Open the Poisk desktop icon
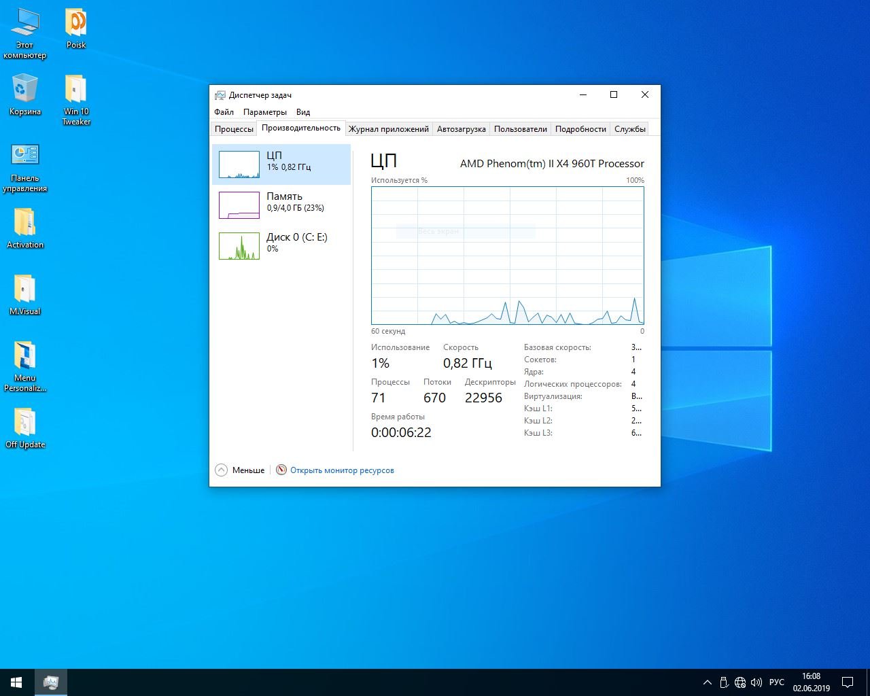 tap(75, 29)
